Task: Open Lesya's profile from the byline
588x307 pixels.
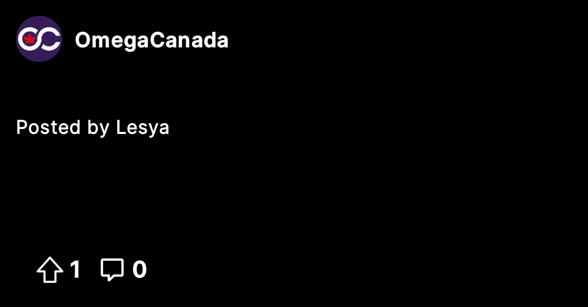Action: pyautogui.click(x=143, y=128)
